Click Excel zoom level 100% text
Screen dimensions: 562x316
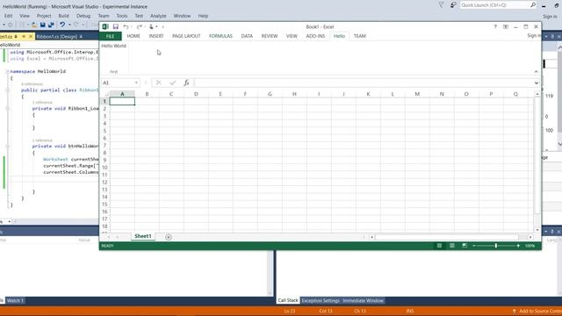tap(530, 246)
